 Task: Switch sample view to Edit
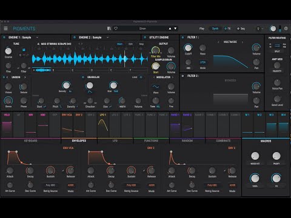coord(130,44)
